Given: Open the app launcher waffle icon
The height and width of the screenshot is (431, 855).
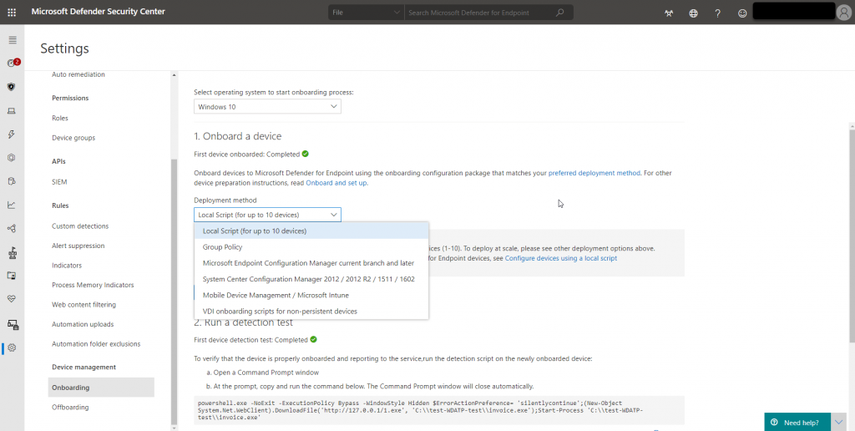Looking at the screenshot, I should point(12,12).
